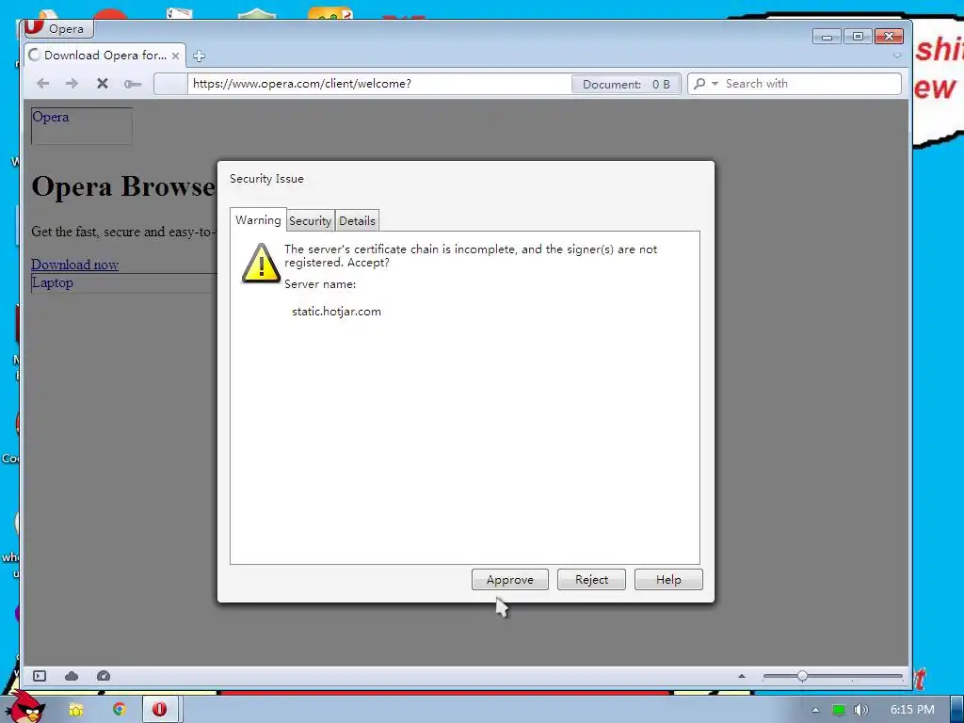Image resolution: width=964 pixels, height=723 pixels.
Task: Click the volume speaker tray icon
Action: (x=861, y=710)
